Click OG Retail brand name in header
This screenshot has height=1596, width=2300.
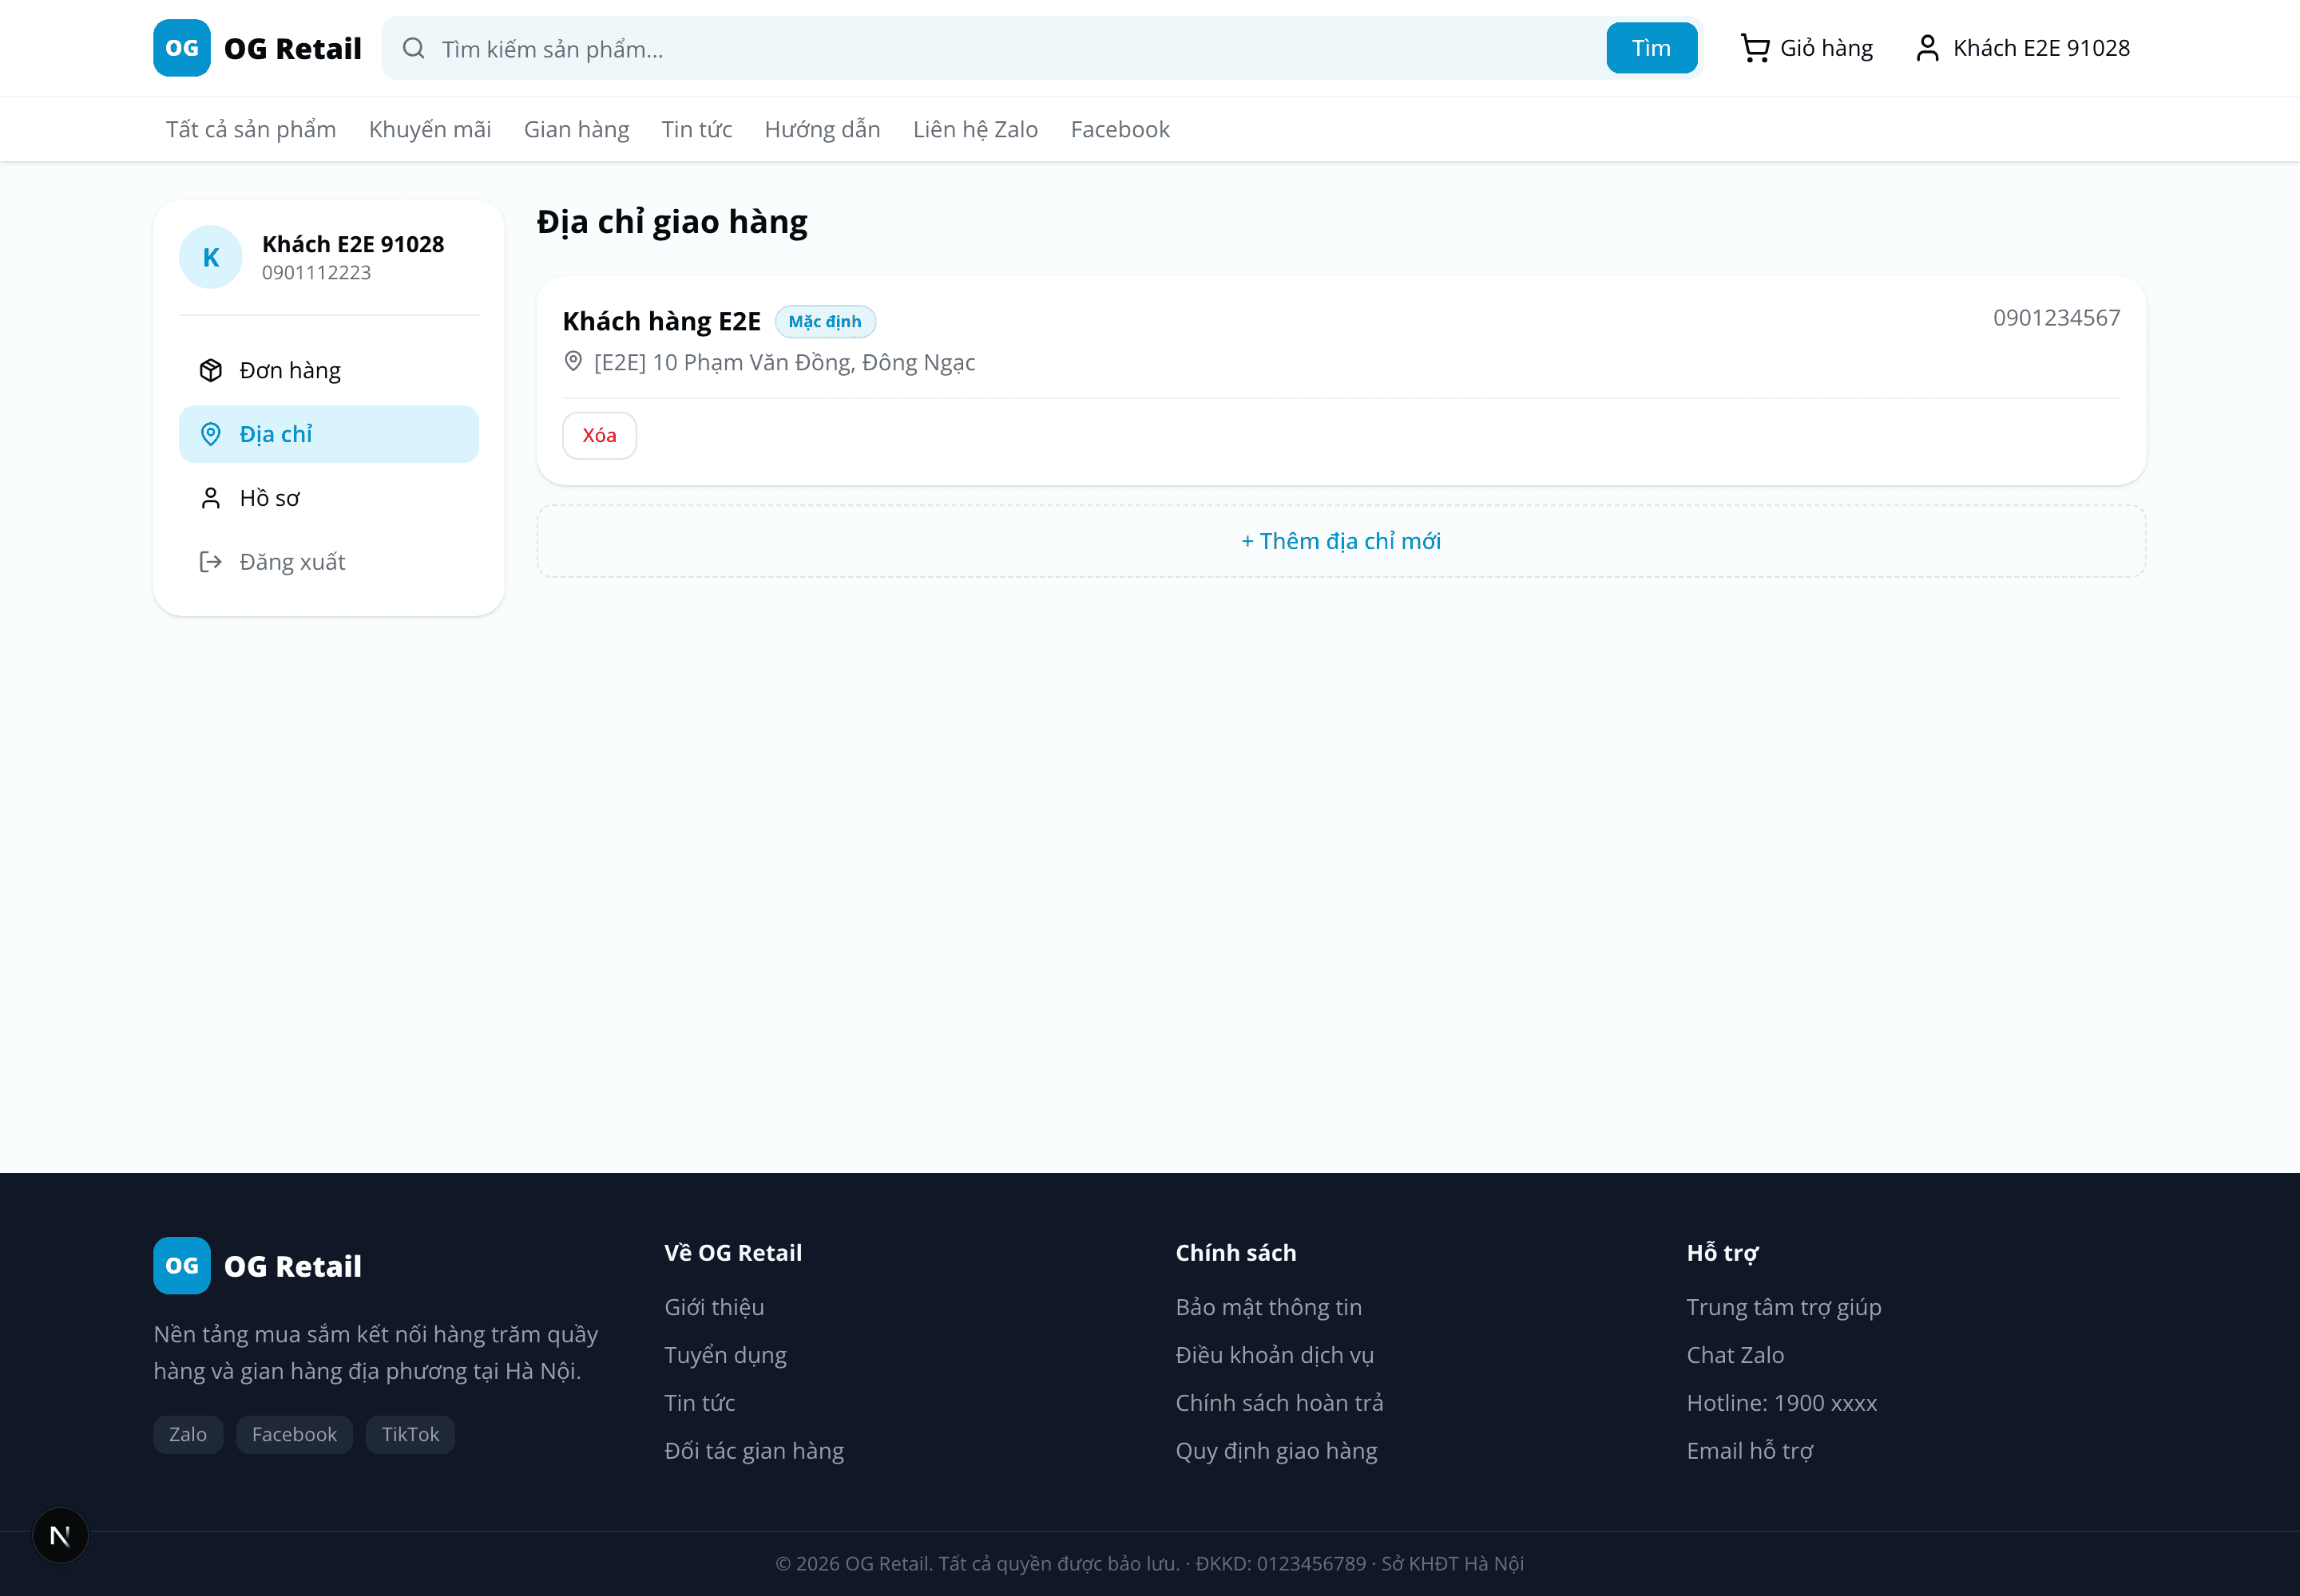(292, 48)
